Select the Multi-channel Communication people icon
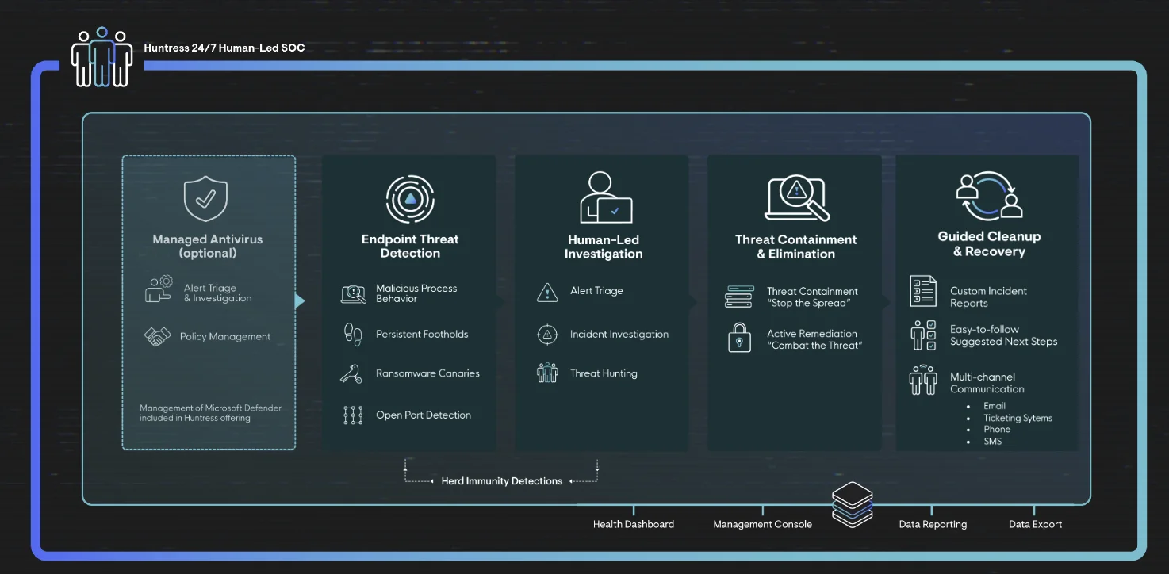1169x574 pixels. pos(923,380)
